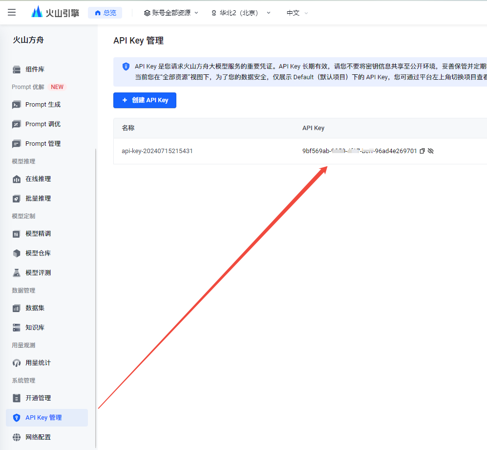Go to 总览 overview home
The width and height of the screenshot is (487, 450).
pos(106,13)
